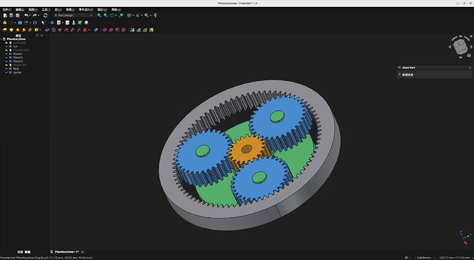Select the Linear Pattern tool
Image resolution: width=474 pixels, height=260 pixels.
point(139,30)
